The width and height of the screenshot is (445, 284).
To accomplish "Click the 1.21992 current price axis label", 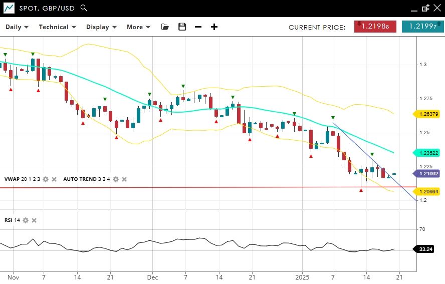I will (427, 174).
